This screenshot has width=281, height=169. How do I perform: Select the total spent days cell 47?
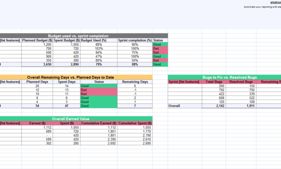(66, 106)
